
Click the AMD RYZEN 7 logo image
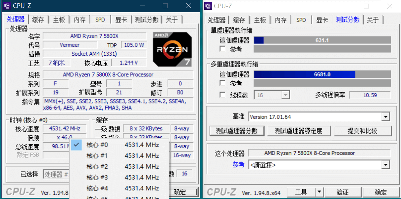click(172, 49)
